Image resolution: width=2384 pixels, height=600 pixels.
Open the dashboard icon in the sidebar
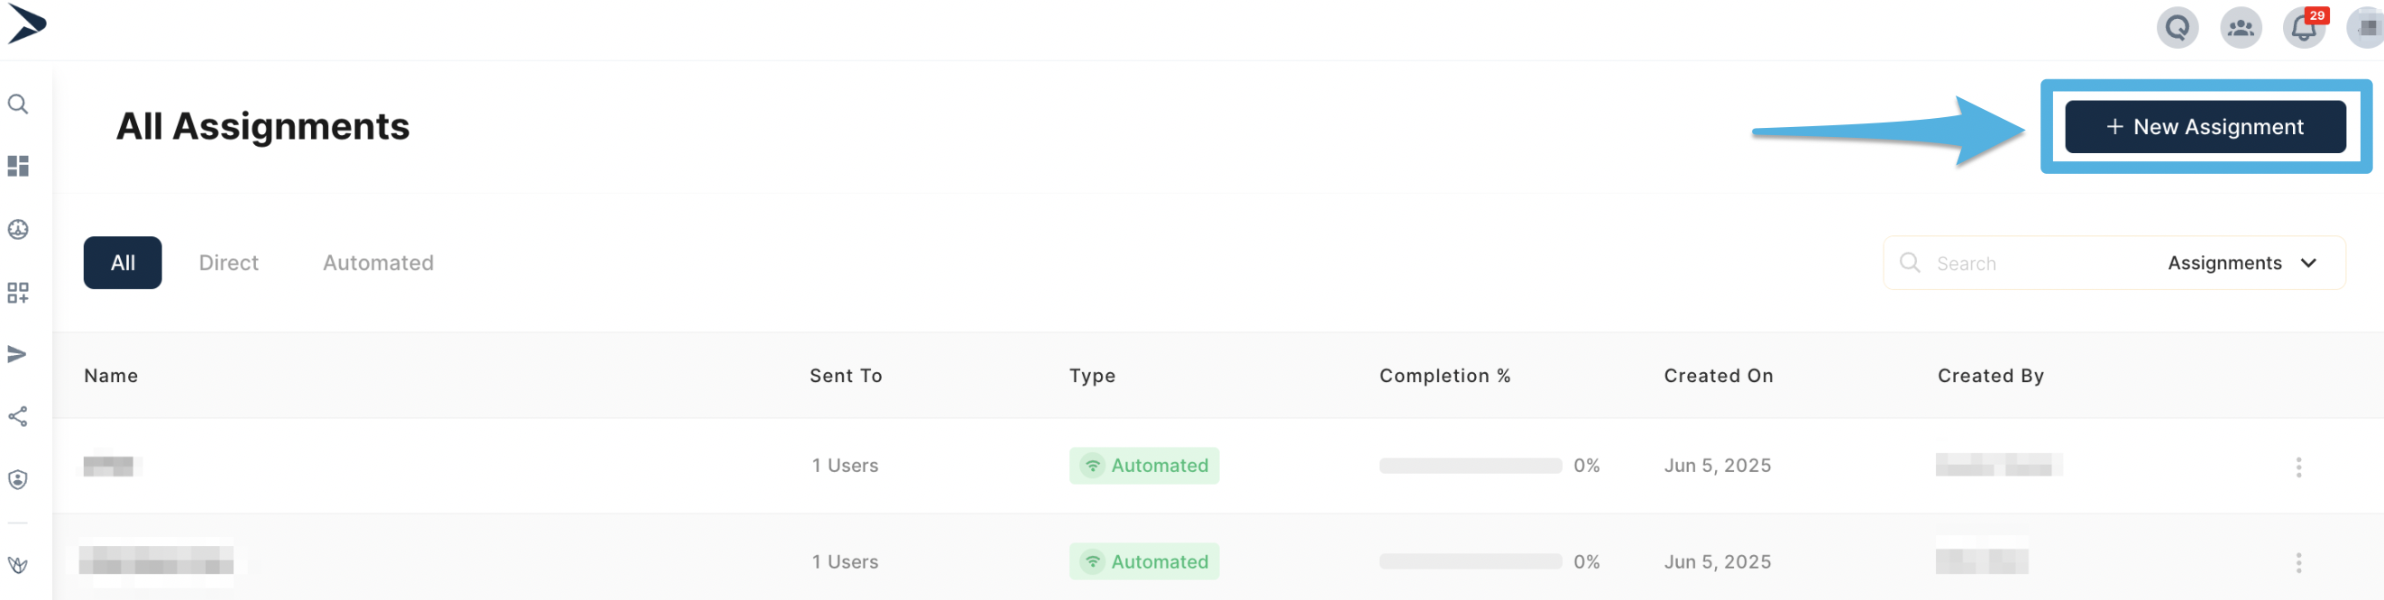pyautogui.click(x=18, y=167)
